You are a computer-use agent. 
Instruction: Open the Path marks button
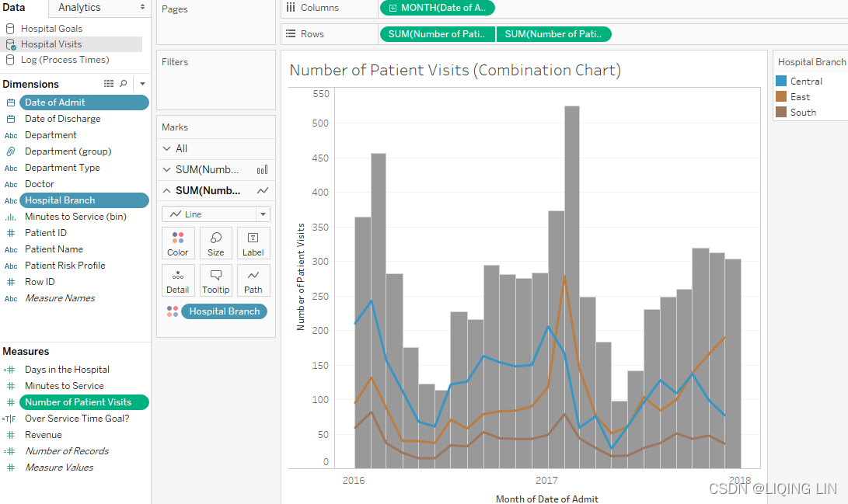pyautogui.click(x=253, y=280)
